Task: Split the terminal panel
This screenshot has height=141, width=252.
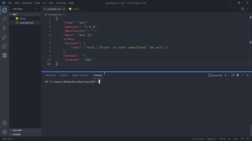Action: tap(233, 75)
